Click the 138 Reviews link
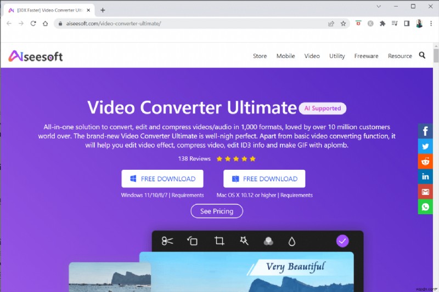The width and height of the screenshot is (439, 292). (x=194, y=159)
